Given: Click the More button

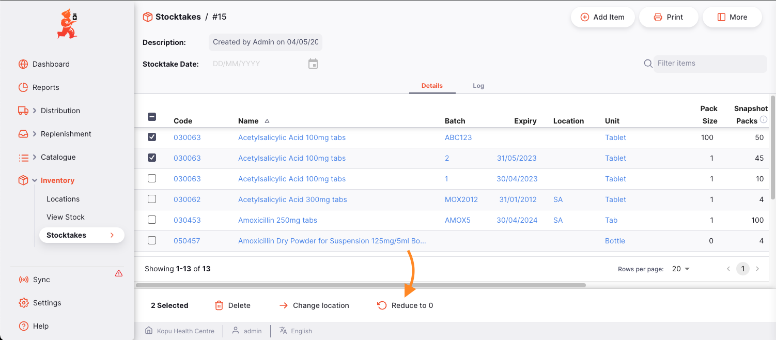Looking at the screenshot, I should [x=732, y=17].
